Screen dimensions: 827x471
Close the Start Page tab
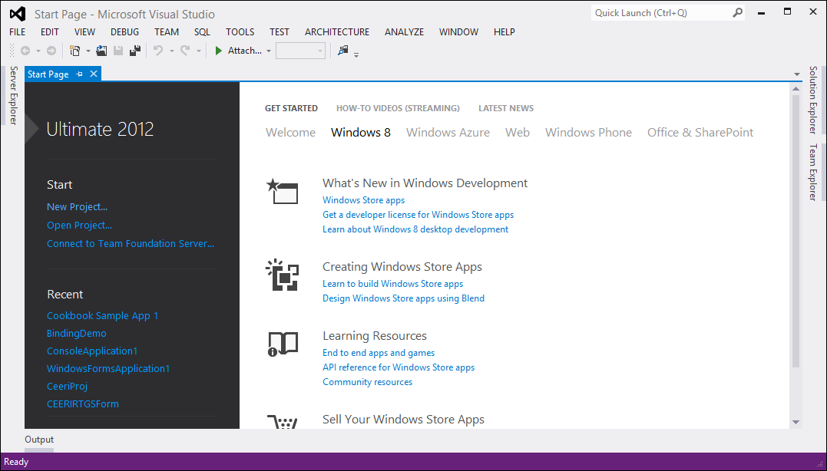94,74
